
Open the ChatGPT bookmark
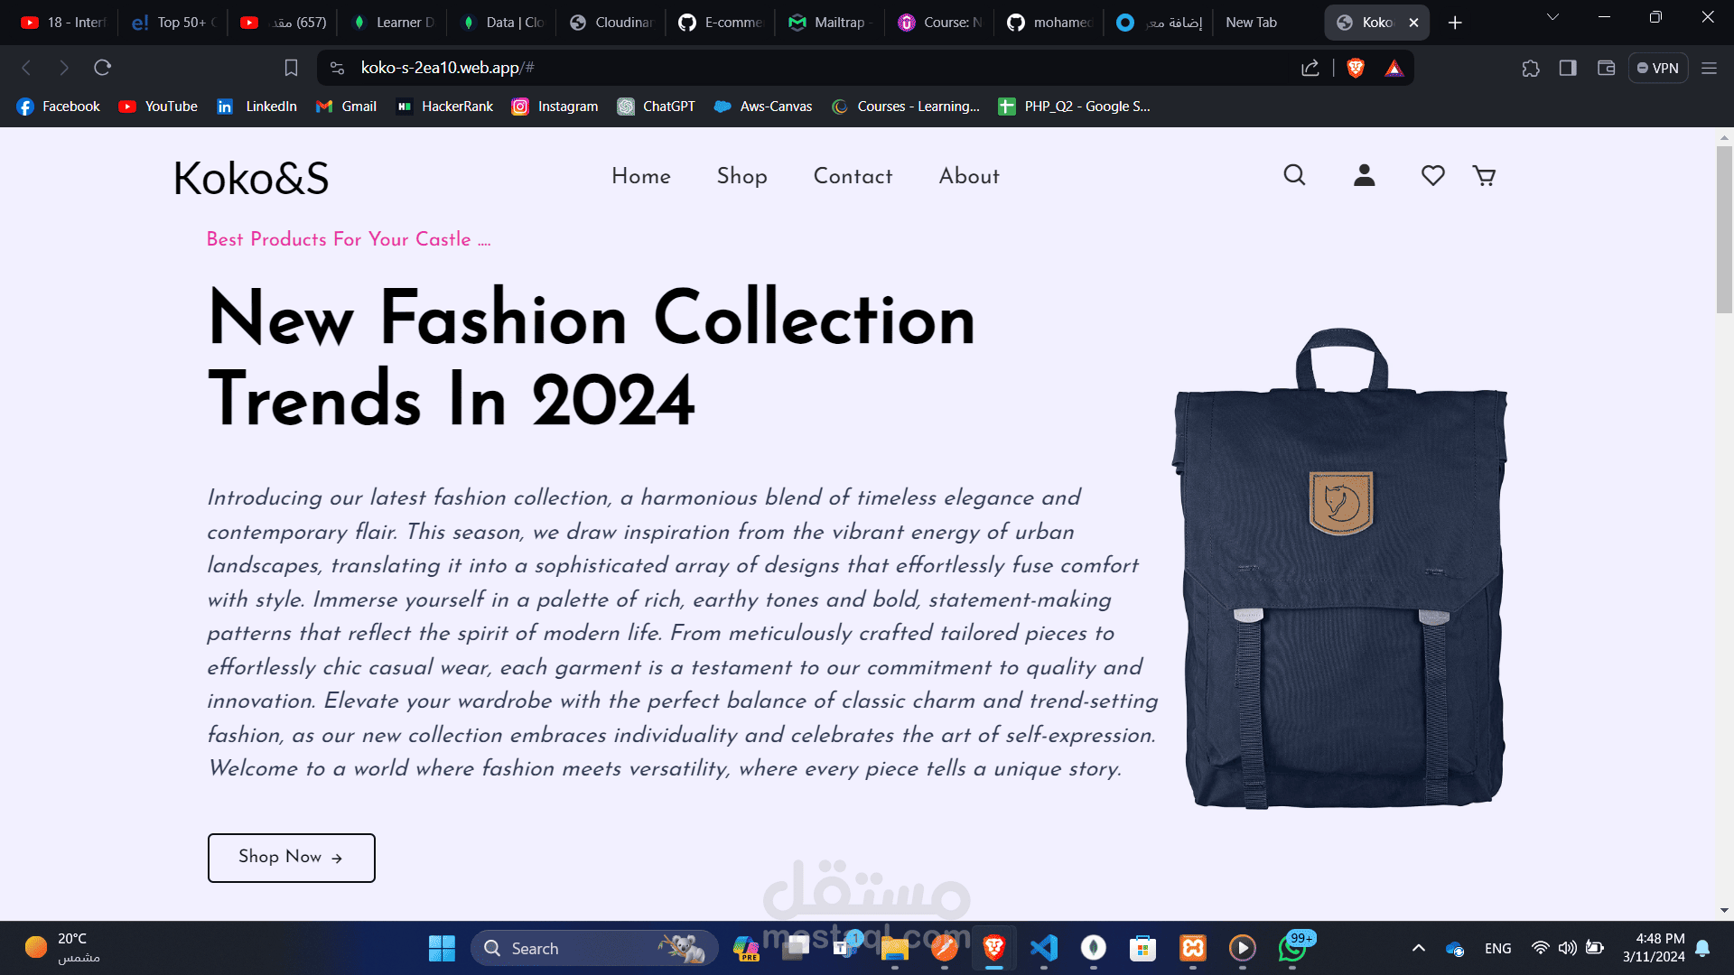pyautogui.click(x=656, y=107)
